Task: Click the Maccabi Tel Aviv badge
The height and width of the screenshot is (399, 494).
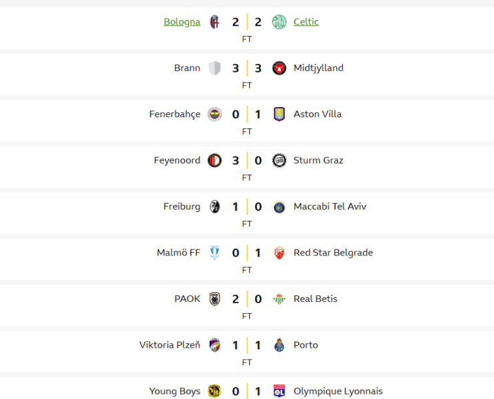Action: [x=279, y=207]
